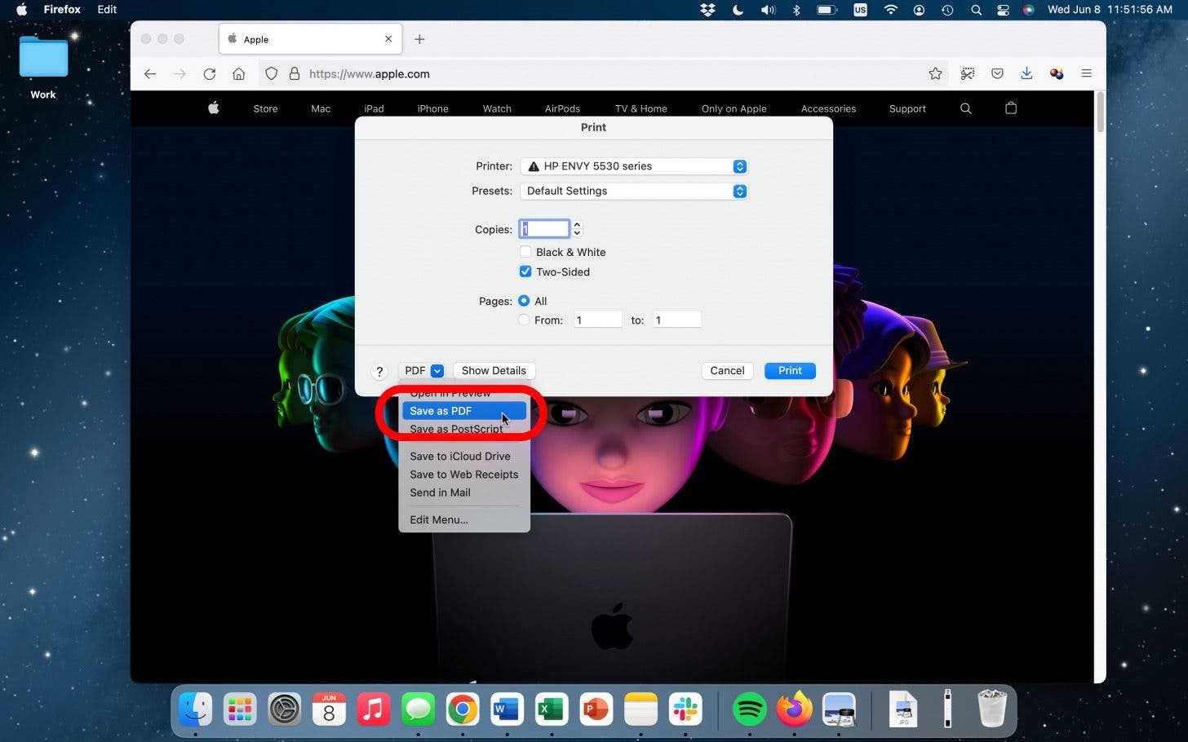
Task: Click the PDF dropdown arrow button
Action: 437,371
